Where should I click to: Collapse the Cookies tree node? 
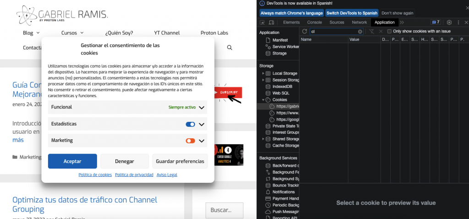263,99
